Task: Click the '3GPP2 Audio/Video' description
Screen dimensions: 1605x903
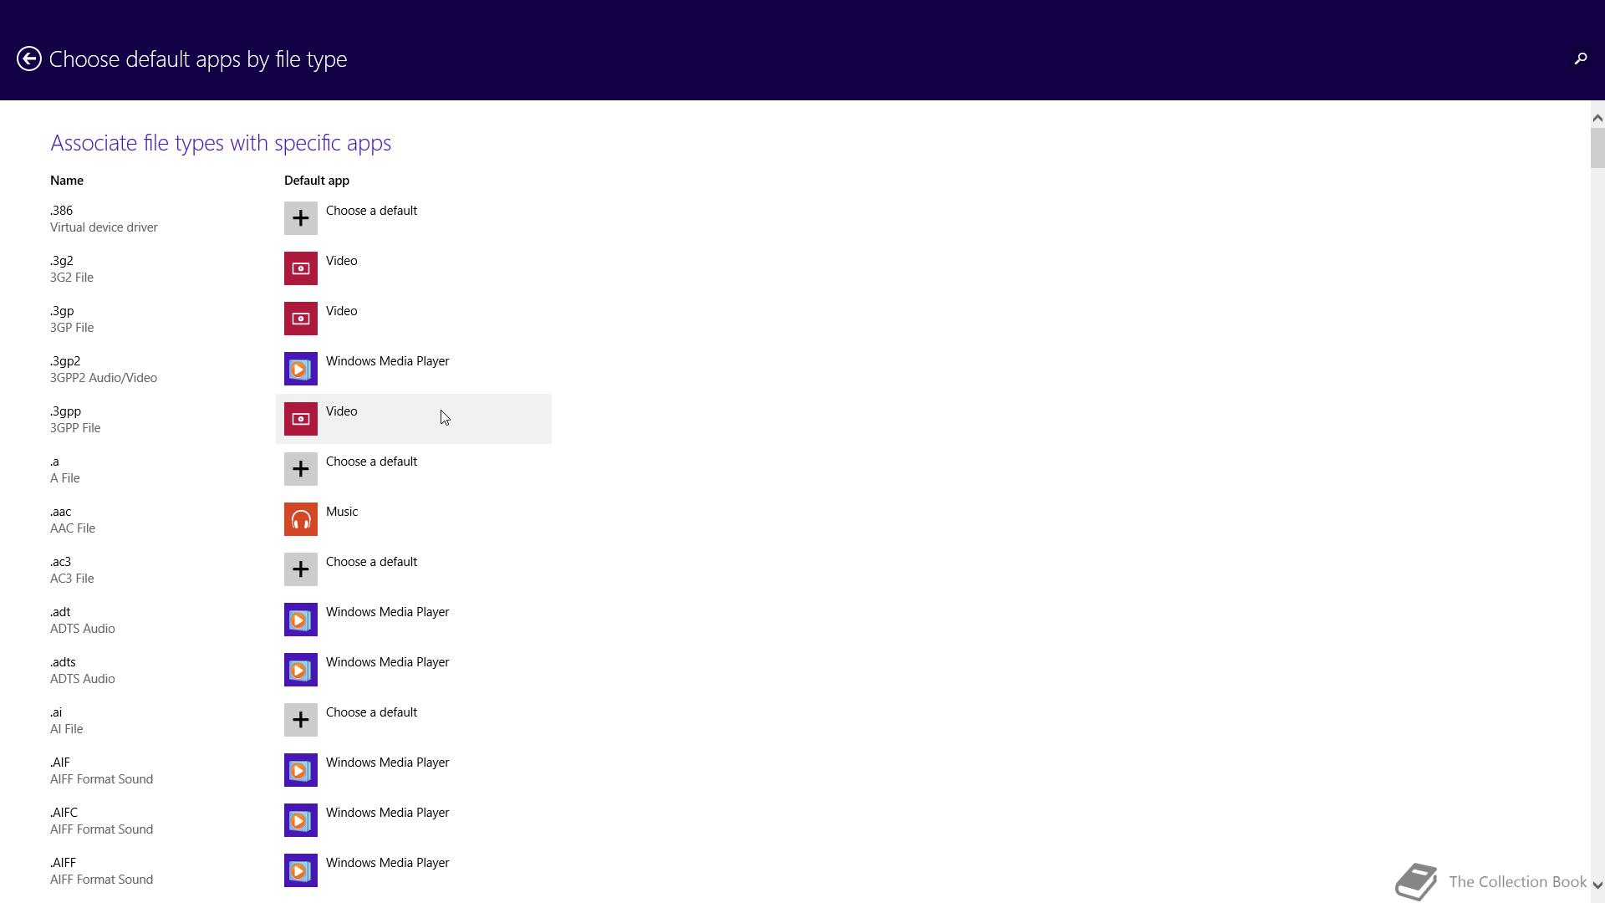Action: [x=104, y=378]
